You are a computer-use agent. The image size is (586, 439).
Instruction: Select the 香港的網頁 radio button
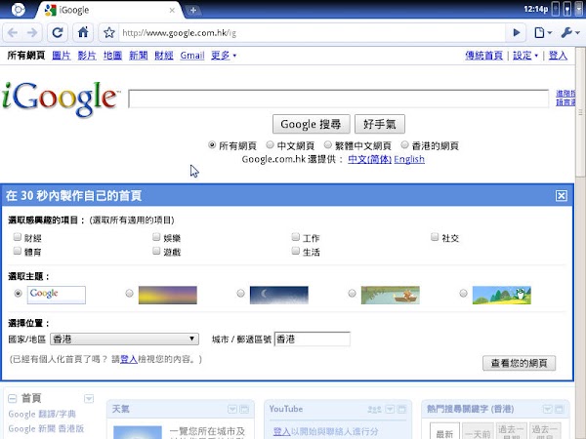click(404, 144)
